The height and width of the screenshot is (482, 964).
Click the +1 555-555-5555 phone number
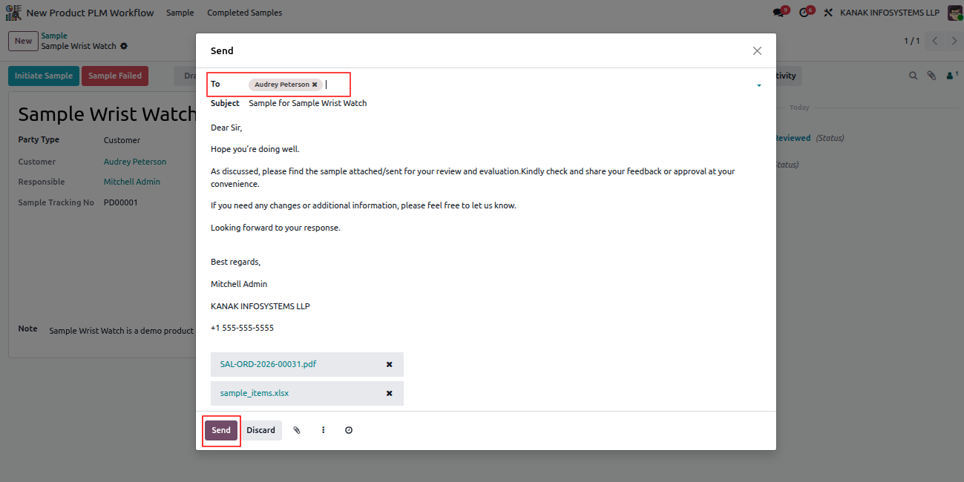[x=242, y=328]
